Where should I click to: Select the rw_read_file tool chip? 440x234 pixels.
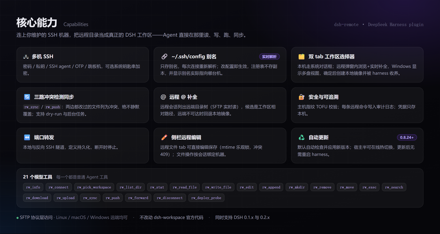click(185, 187)
